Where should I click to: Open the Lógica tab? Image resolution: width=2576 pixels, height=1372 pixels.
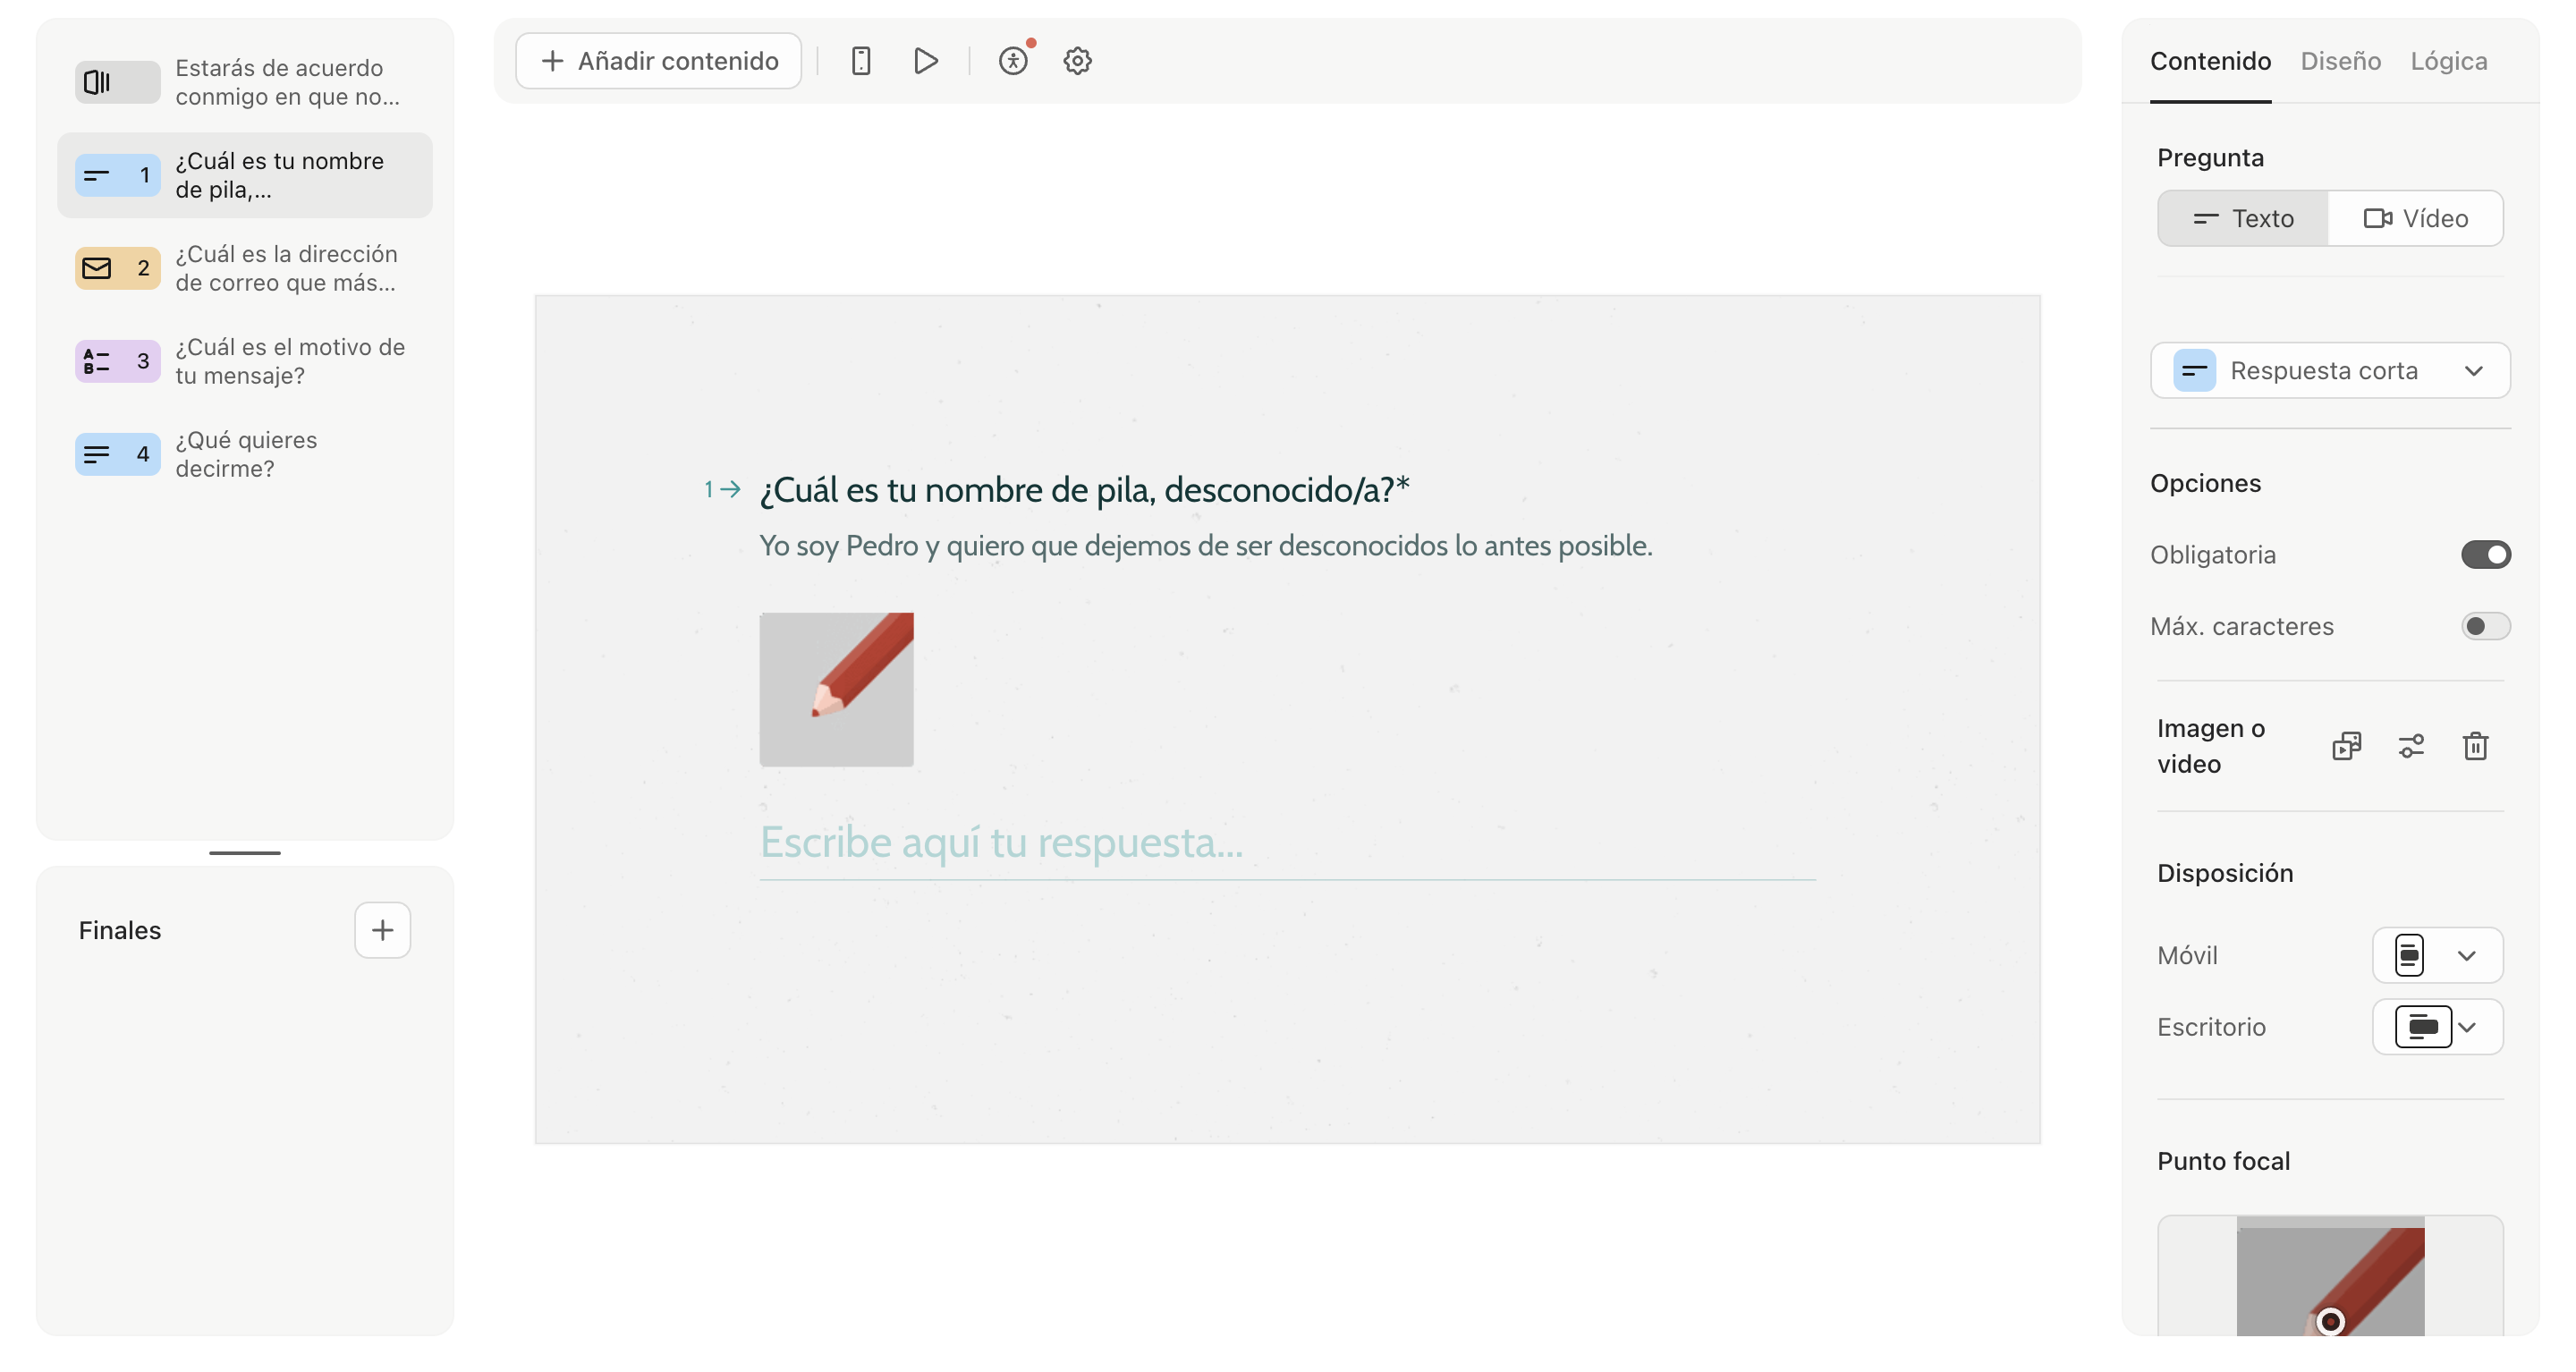[x=2448, y=60]
